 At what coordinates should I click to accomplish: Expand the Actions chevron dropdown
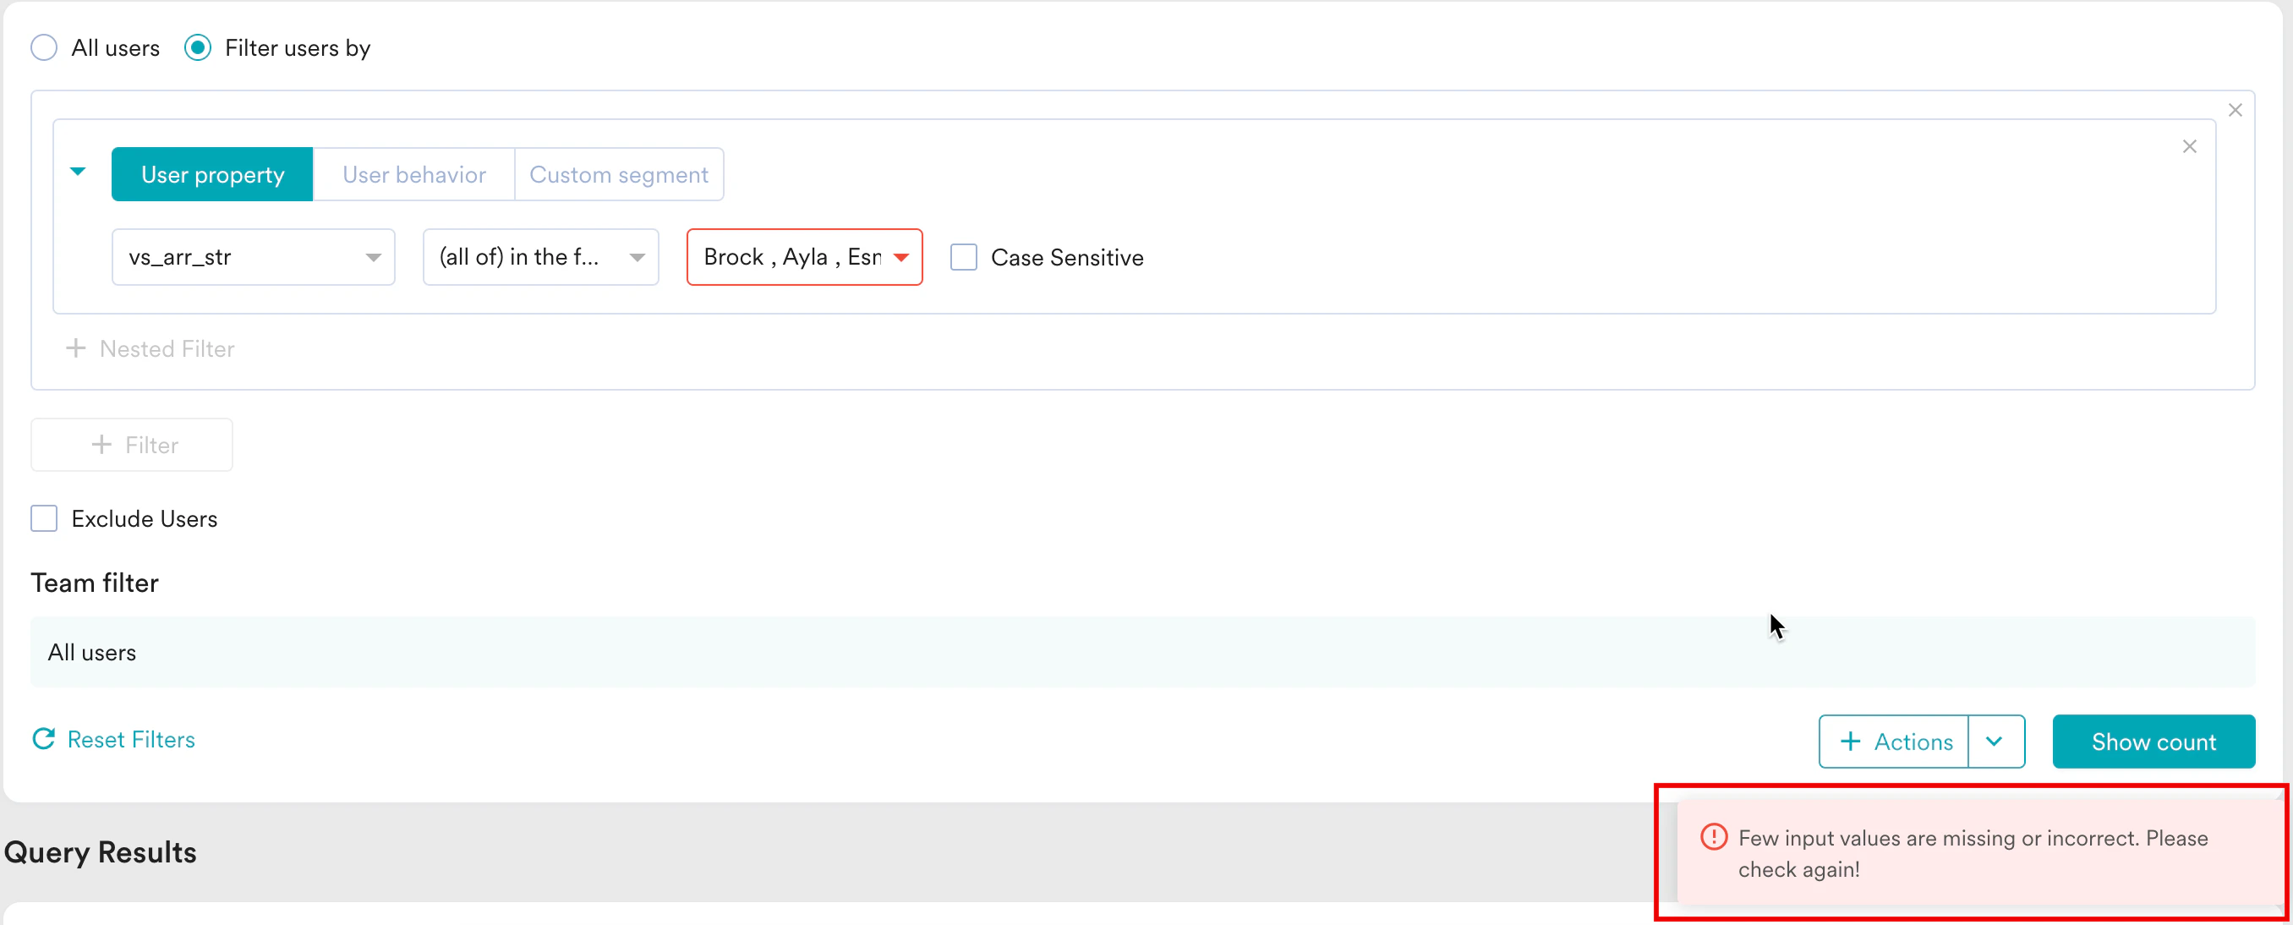click(x=1994, y=741)
